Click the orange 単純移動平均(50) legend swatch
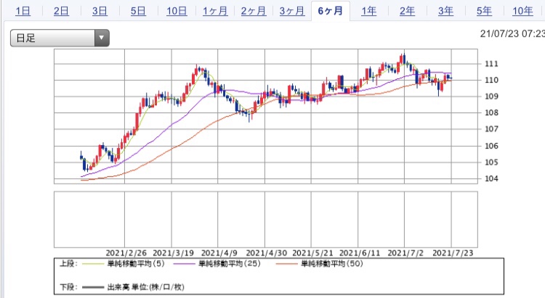This screenshot has height=298, width=545. tap(288, 264)
